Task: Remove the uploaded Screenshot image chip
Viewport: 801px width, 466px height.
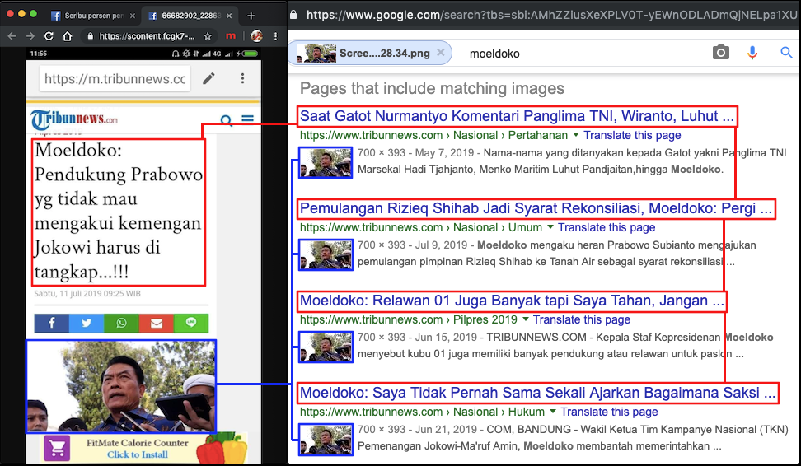Action: [x=440, y=53]
